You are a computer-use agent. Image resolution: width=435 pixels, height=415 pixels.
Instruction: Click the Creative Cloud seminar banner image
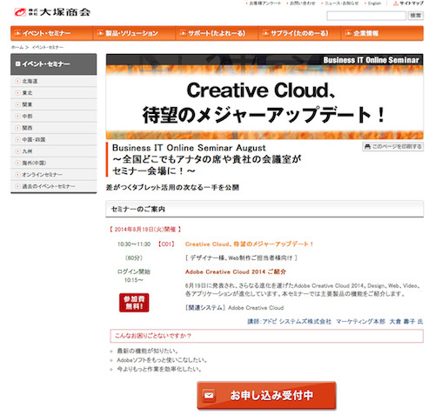264,97
